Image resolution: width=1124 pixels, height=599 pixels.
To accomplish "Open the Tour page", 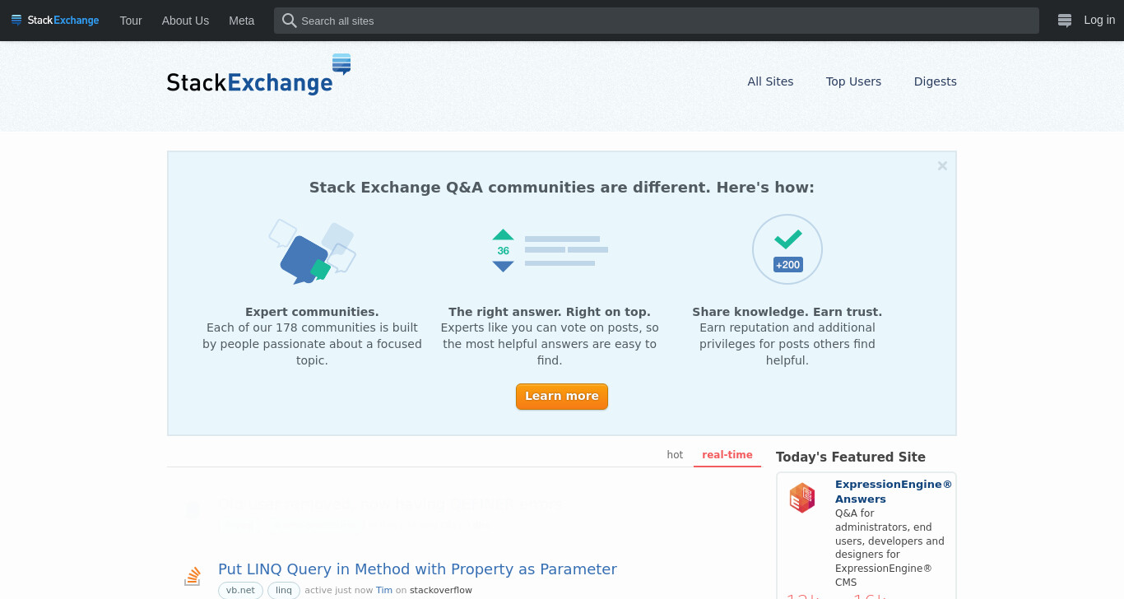I will [131, 21].
